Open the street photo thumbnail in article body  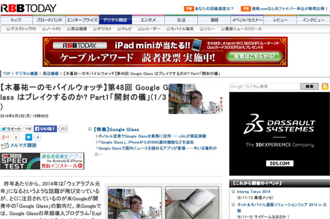135,203
